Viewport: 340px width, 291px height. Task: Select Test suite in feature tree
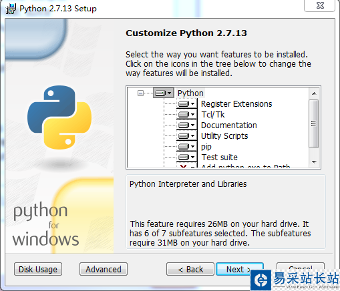coord(220,158)
